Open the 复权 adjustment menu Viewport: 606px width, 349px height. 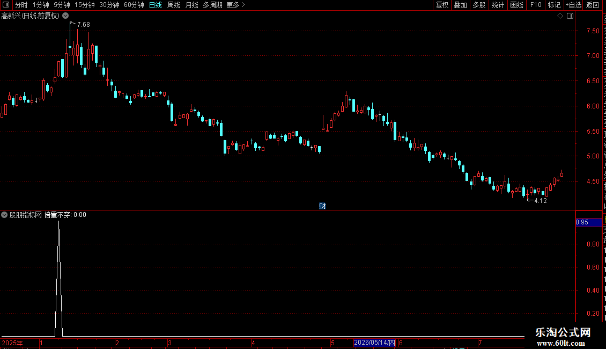click(442, 5)
